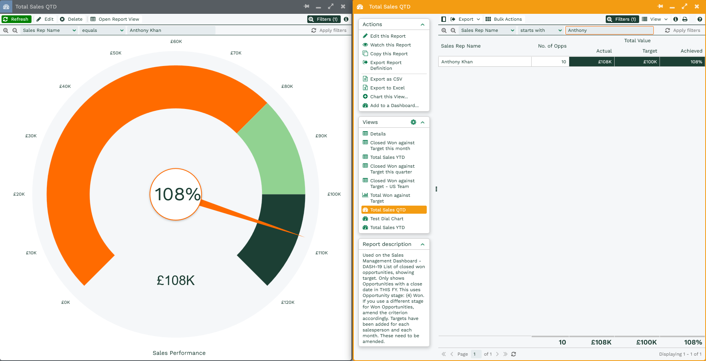Screen dimensions: 706x361
Task: Click the help question mark icon
Action: 700,19
